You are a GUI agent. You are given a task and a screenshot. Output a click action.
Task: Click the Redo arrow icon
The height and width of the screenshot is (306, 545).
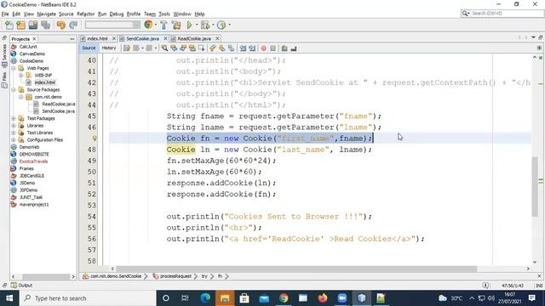73,25
